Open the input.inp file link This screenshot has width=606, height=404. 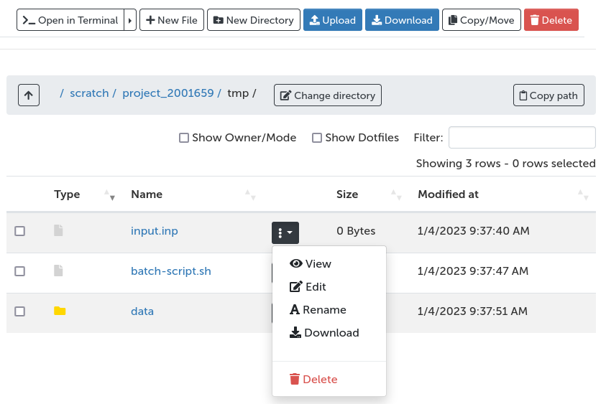(x=155, y=231)
